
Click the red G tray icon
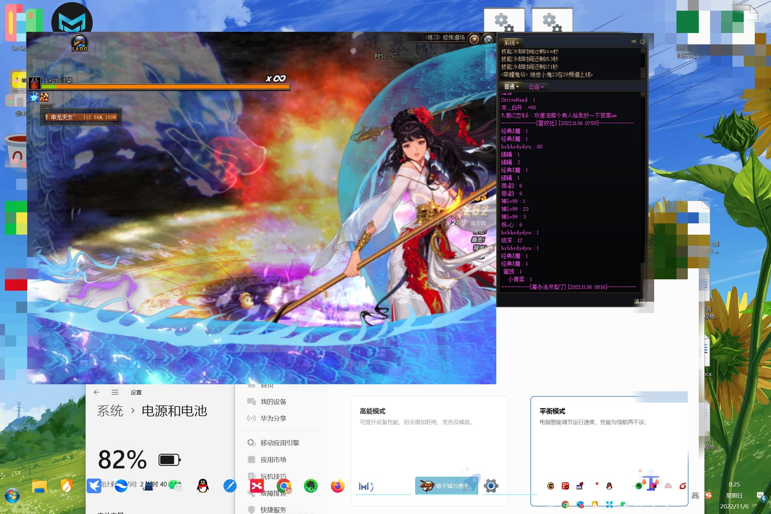683,486
